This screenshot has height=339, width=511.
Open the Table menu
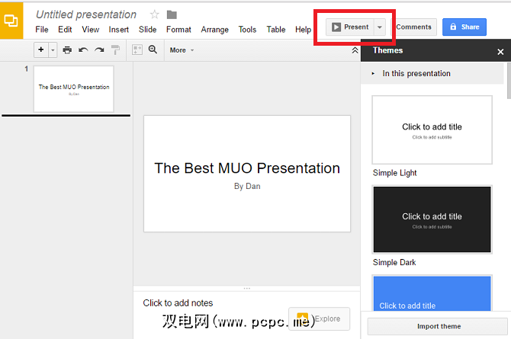pos(276,30)
